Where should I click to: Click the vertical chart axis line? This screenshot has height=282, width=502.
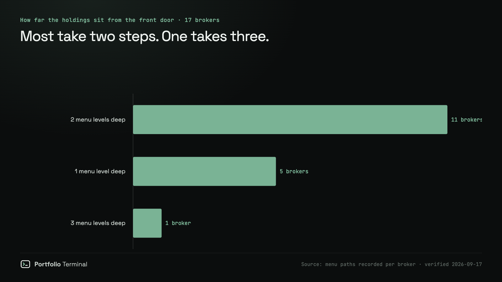(x=133, y=171)
